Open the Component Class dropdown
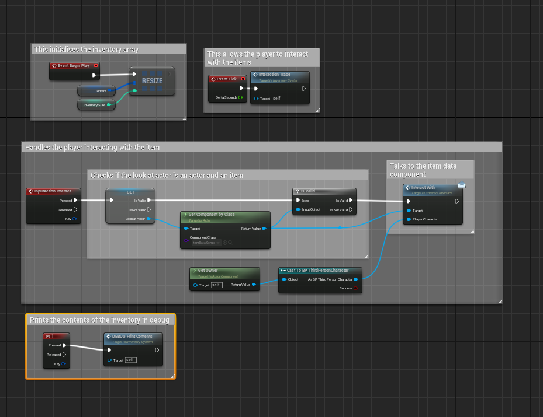The height and width of the screenshot is (417, 543). pos(207,243)
